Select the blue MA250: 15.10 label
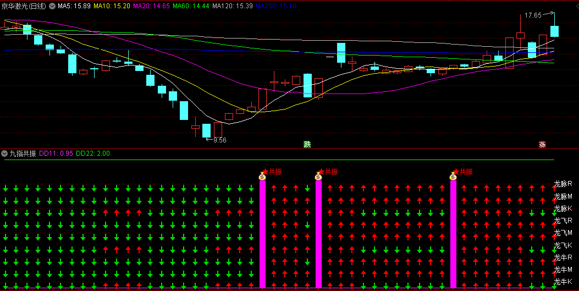Screen dimensions: 579x291 pos(276,6)
